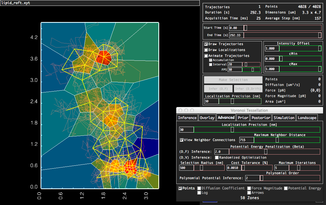326x205 pixels.
Task: Select the Posterior tab
Action: coord(261,118)
